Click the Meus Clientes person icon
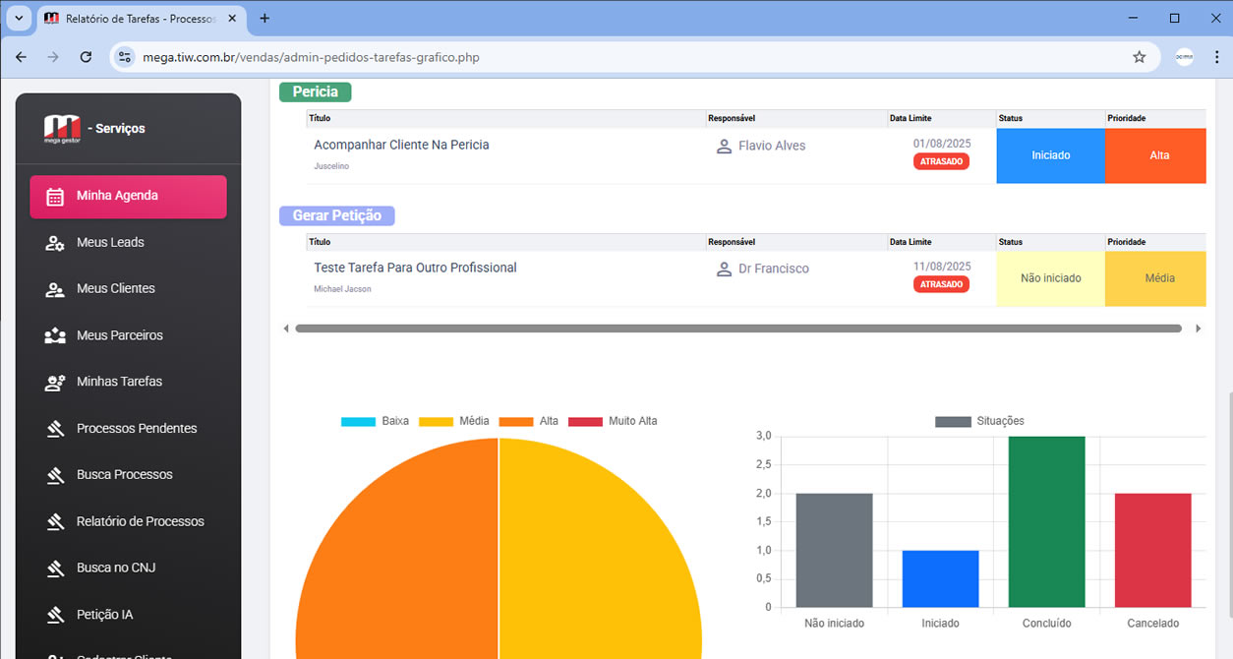The height and width of the screenshot is (659, 1233). [55, 289]
